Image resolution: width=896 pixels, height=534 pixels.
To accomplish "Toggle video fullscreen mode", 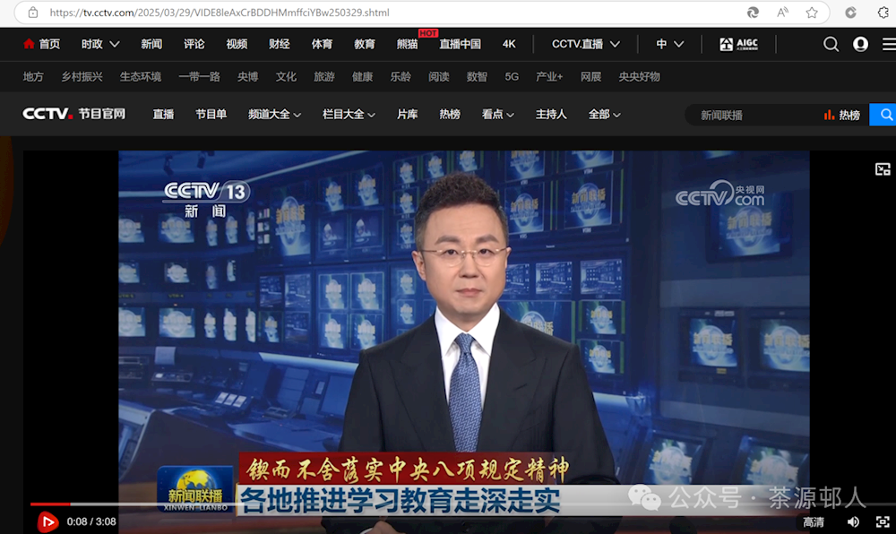I will 882,521.
